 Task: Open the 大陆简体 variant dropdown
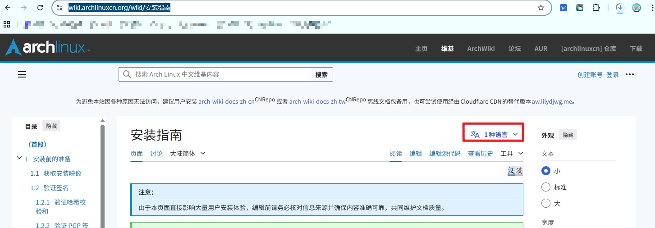coord(188,154)
